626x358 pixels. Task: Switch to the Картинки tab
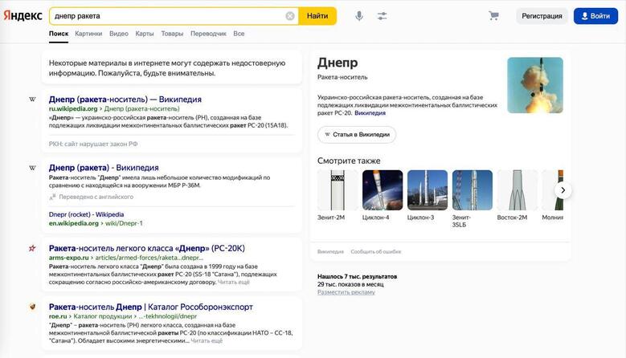[x=88, y=34]
